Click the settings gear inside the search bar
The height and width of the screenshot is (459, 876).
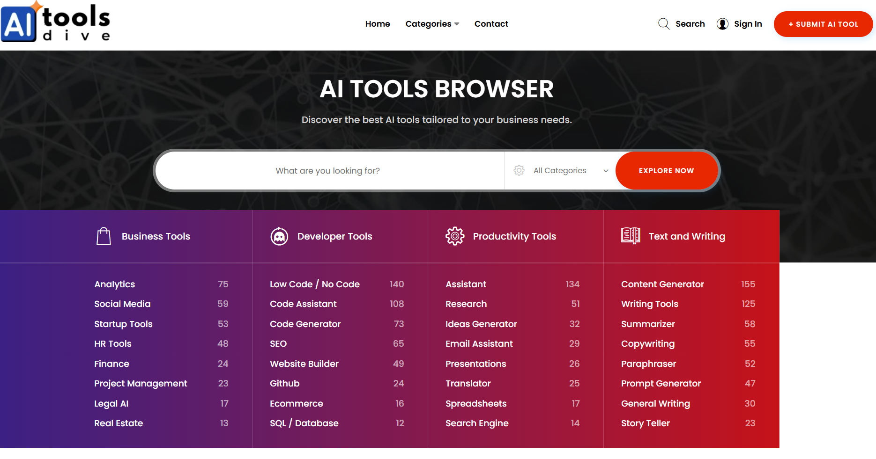tap(519, 170)
